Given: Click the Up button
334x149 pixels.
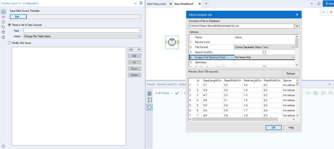Looking at the screenshot, I should click(134, 62).
